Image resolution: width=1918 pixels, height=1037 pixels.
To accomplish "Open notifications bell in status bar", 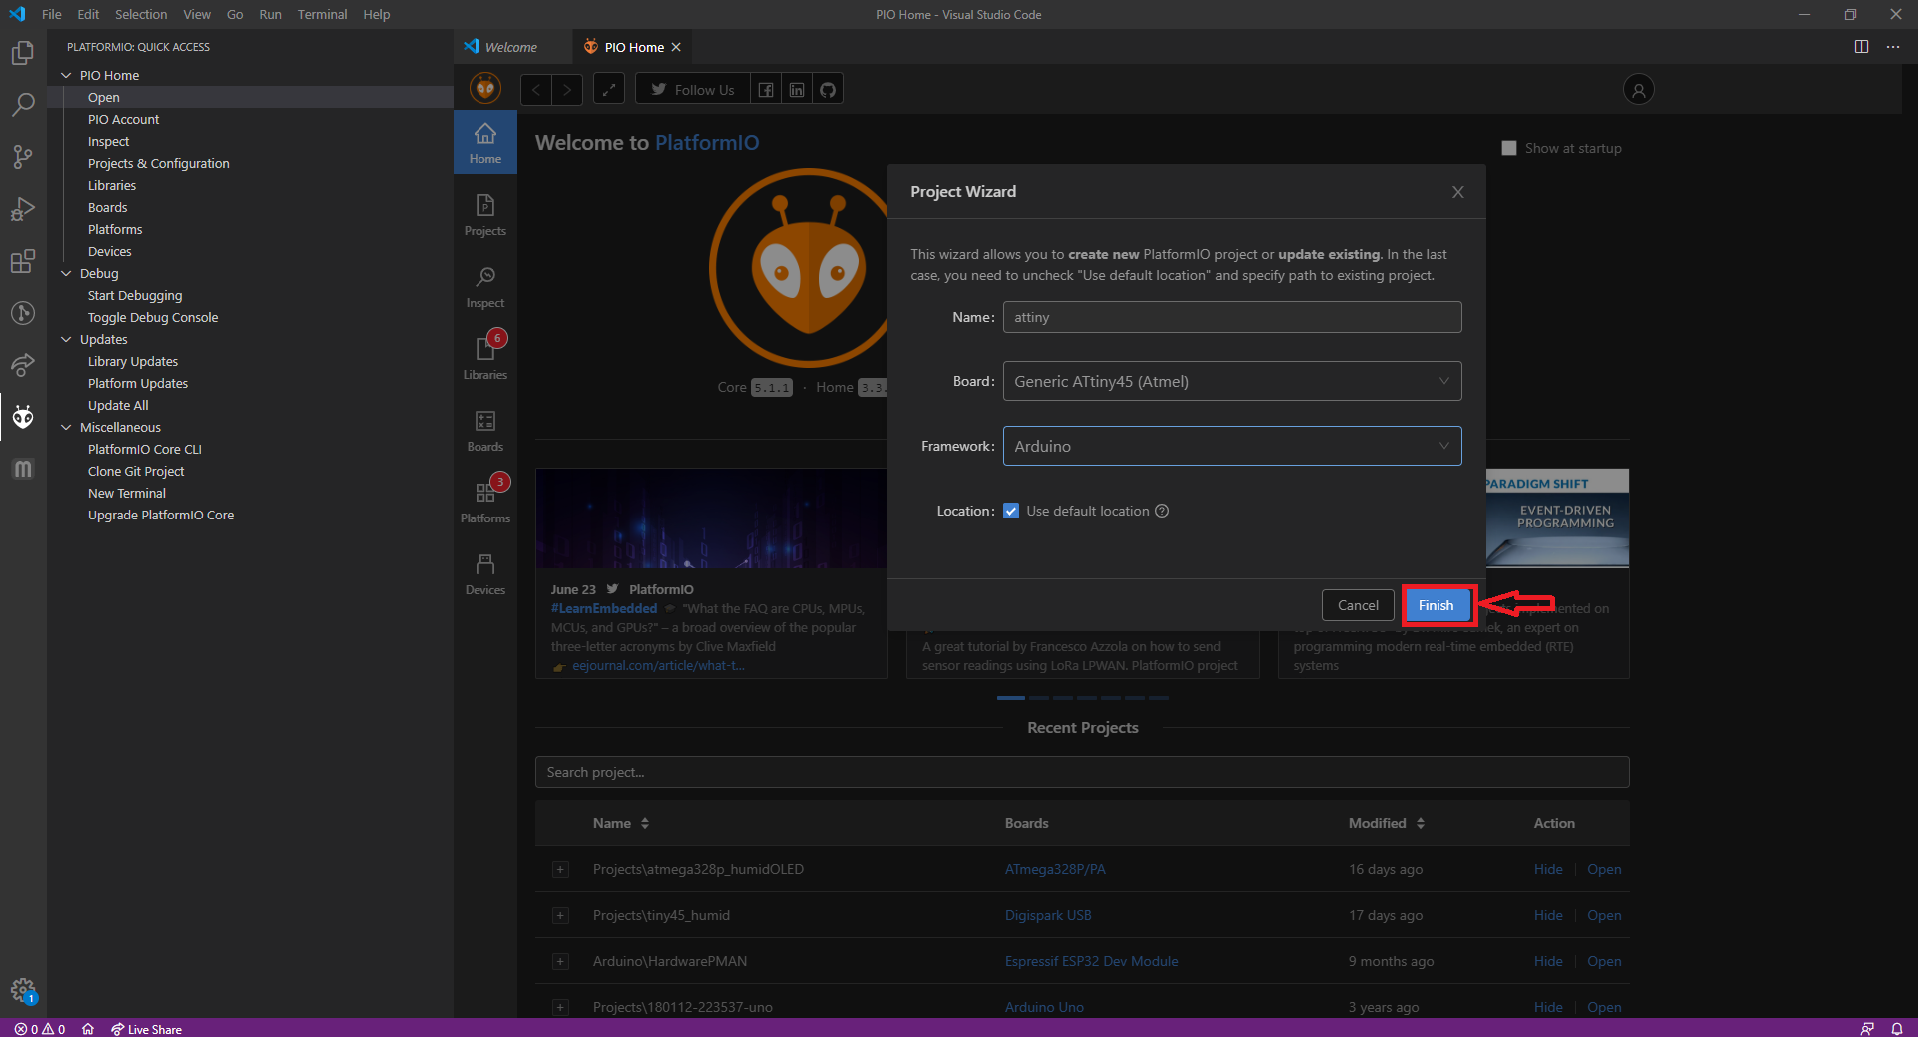I will (x=1896, y=1029).
